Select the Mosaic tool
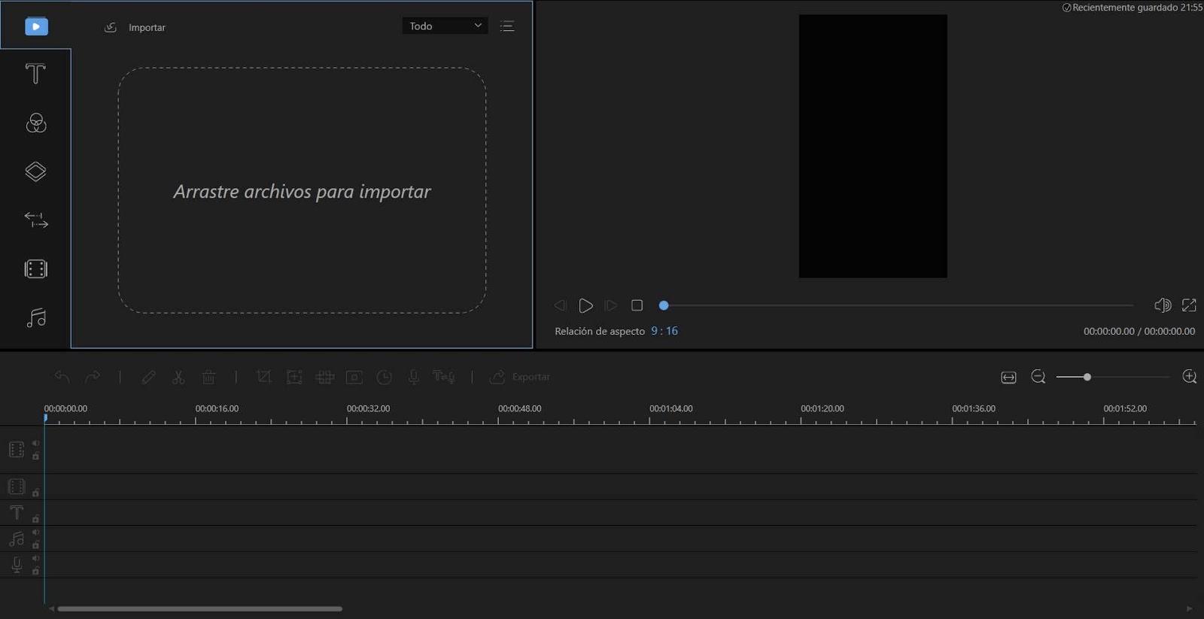 click(x=325, y=377)
